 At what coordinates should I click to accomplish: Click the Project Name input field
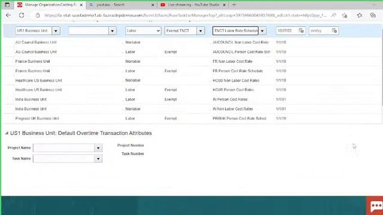[64, 148]
